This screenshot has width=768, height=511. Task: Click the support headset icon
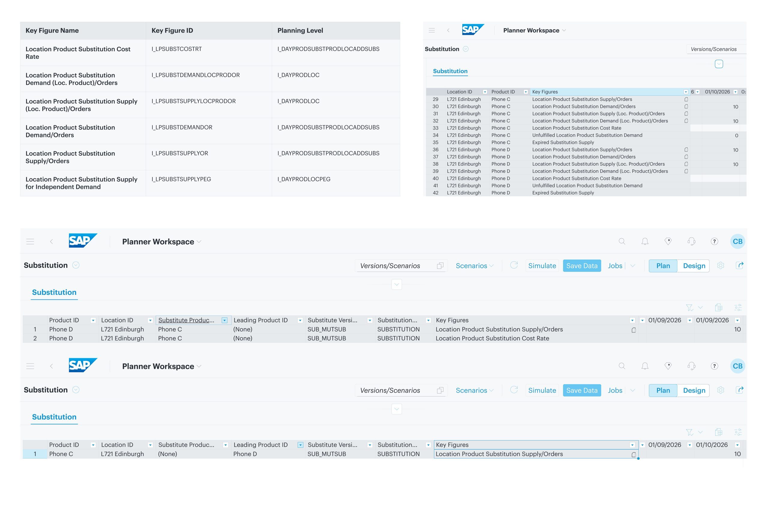[x=691, y=242]
